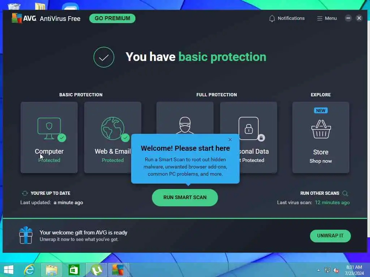Image resolution: width=370 pixels, height=277 pixels.
Task: Open Notifications bell icon
Action: coord(272,18)
